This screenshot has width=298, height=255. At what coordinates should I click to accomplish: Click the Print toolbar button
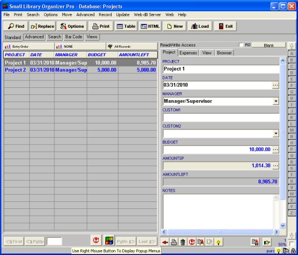[101, 26]
